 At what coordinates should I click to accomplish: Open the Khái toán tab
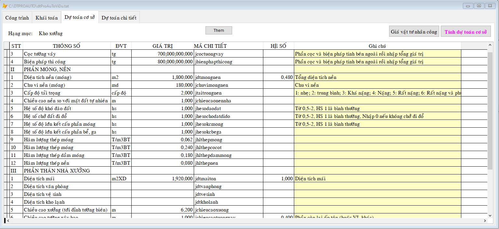(46, 18)
